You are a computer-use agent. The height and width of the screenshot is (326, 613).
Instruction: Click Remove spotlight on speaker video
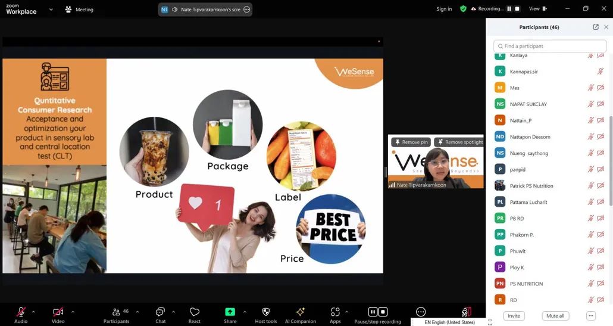[459, 142]
